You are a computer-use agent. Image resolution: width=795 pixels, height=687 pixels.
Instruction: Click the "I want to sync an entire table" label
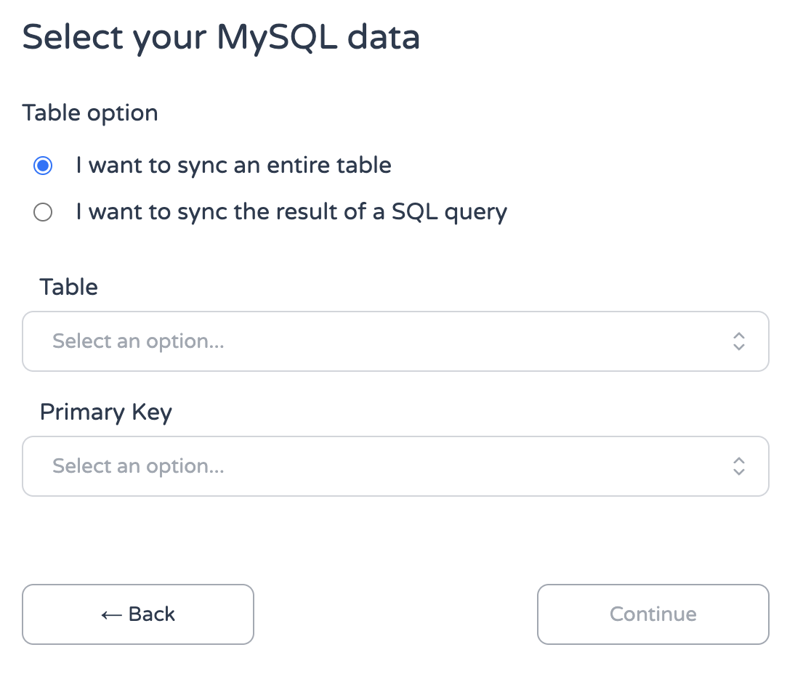pyautogui.click(x=233, y=166)
